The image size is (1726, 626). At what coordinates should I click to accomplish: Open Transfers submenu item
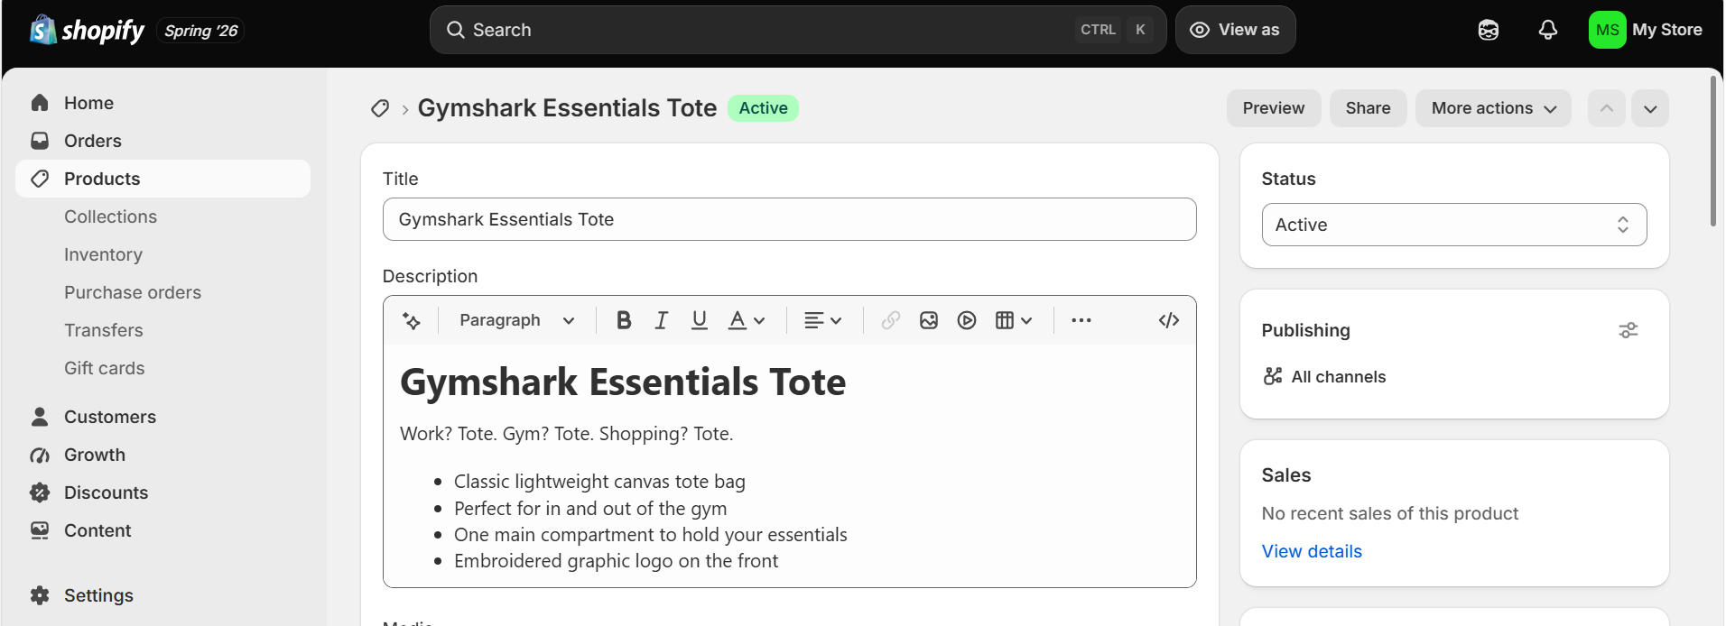coord(104,330)
